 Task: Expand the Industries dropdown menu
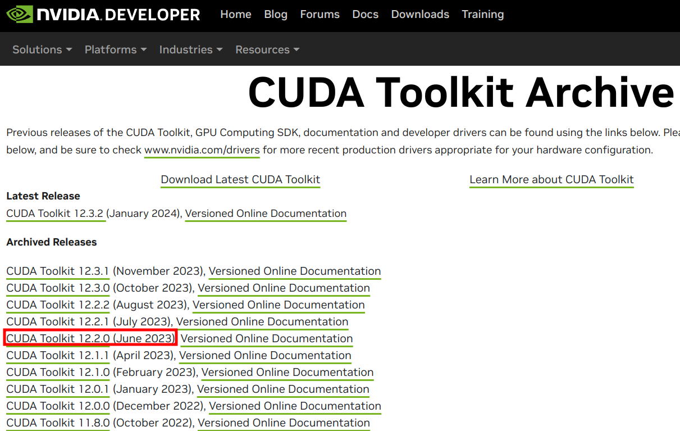pyautogui.click(x=191, y=49)
